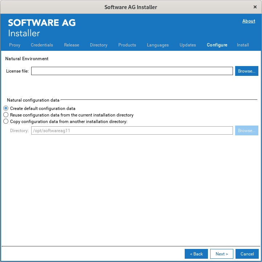Viewport: 262px width, 262px height.
Task: Select the Configure tab
Action: (x=217, y=45)
